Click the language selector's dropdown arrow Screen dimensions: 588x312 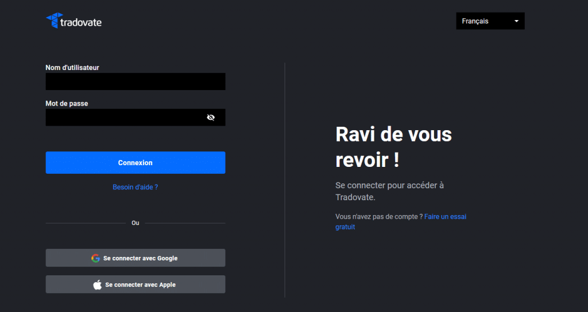pyautogui.click(x=516, y=21)
